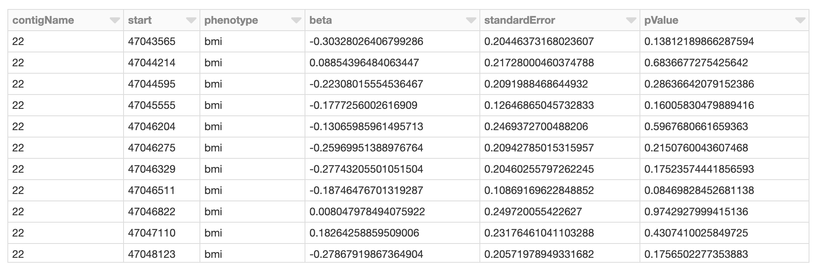
Task: Select the phenotype cell in row 47048123
Action: click(x=213, y=255)
